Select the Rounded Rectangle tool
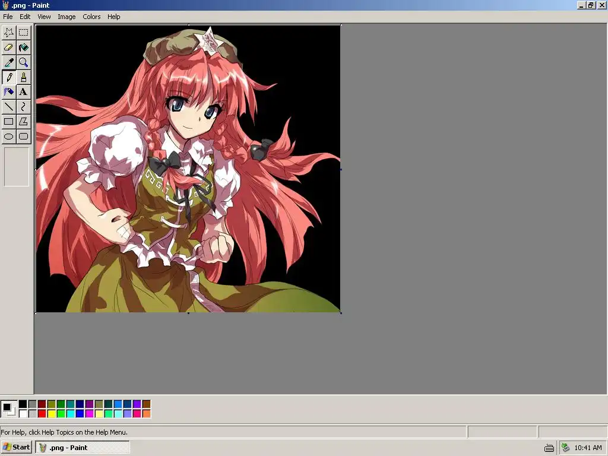608x456 pixels. click(x=24, y=137)
